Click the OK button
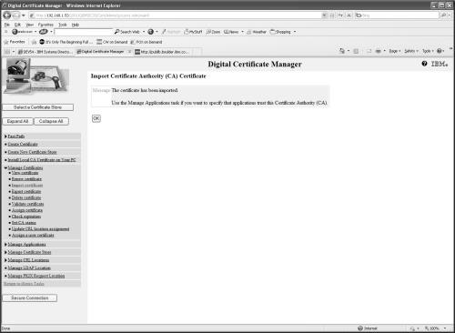The image size is (455, 333). [96, 118]
